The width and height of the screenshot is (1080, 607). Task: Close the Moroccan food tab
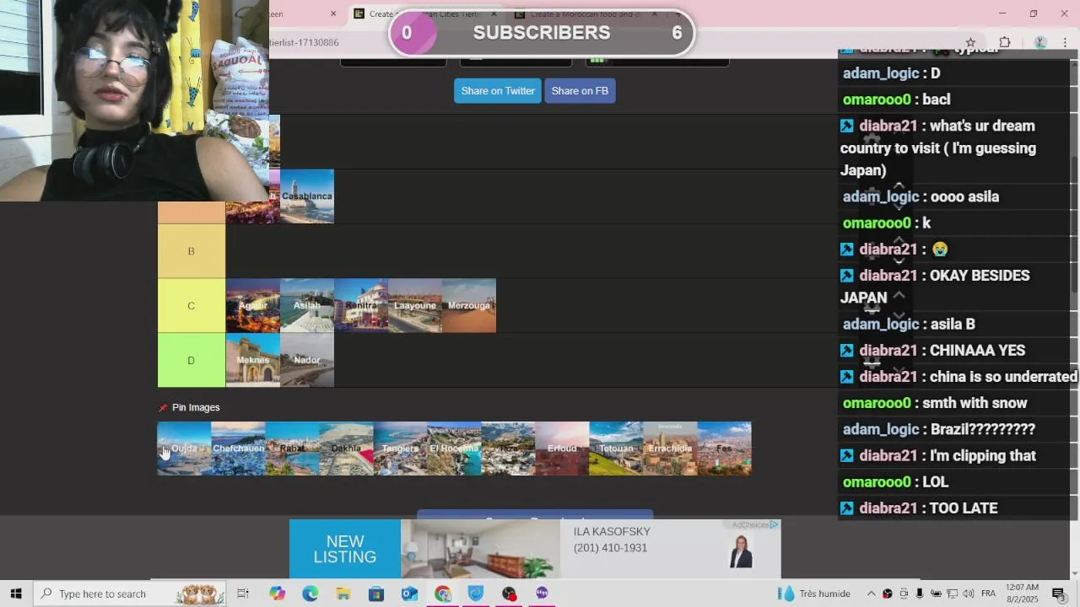[654, 13]
